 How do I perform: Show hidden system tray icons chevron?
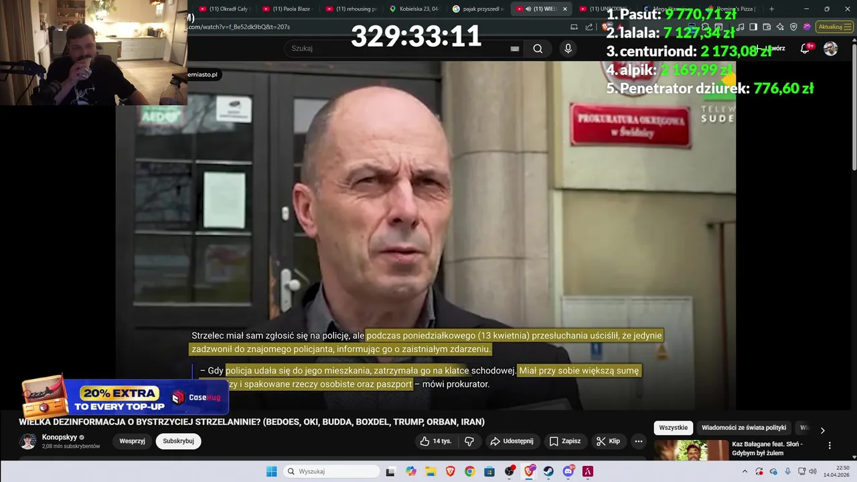point(745,471)
